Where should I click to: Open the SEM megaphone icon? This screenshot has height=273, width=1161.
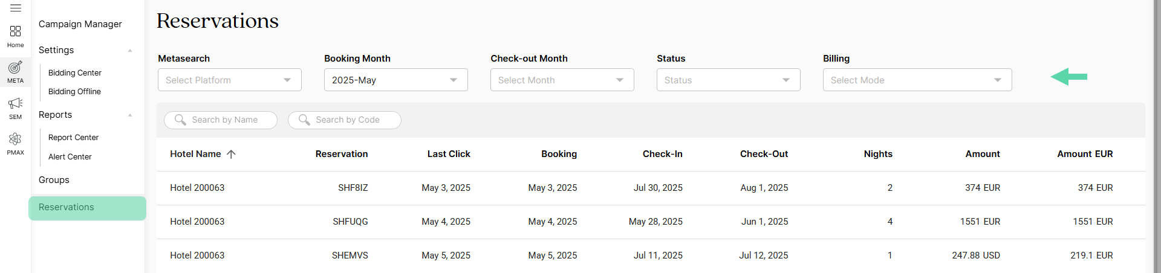[16, 103]
